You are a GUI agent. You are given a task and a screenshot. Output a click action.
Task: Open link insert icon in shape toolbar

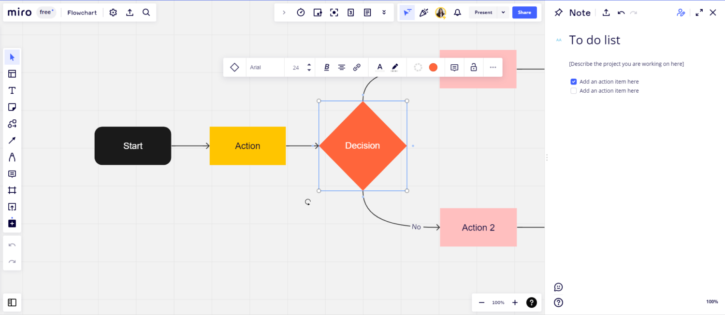tap(357, 68)
